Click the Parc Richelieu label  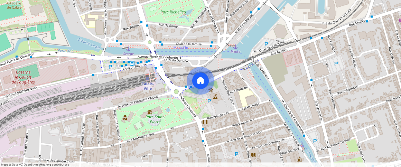click(173, 12)
